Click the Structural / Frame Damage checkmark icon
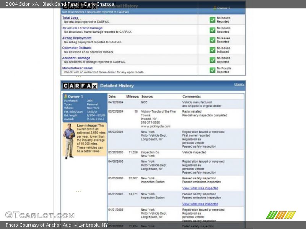The width and height of the screenshot is (306, 229). [x=212, y=30]
